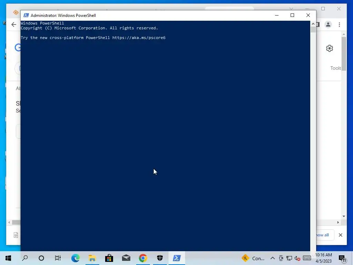Viewport: 353px width, 265px height.
Task: Open File Explorer from the taskbar
Action: click(x=92, y=258)
